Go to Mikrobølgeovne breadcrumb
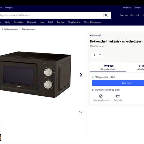This screenshot has height=144, width=144. click(x=28, y=29)
